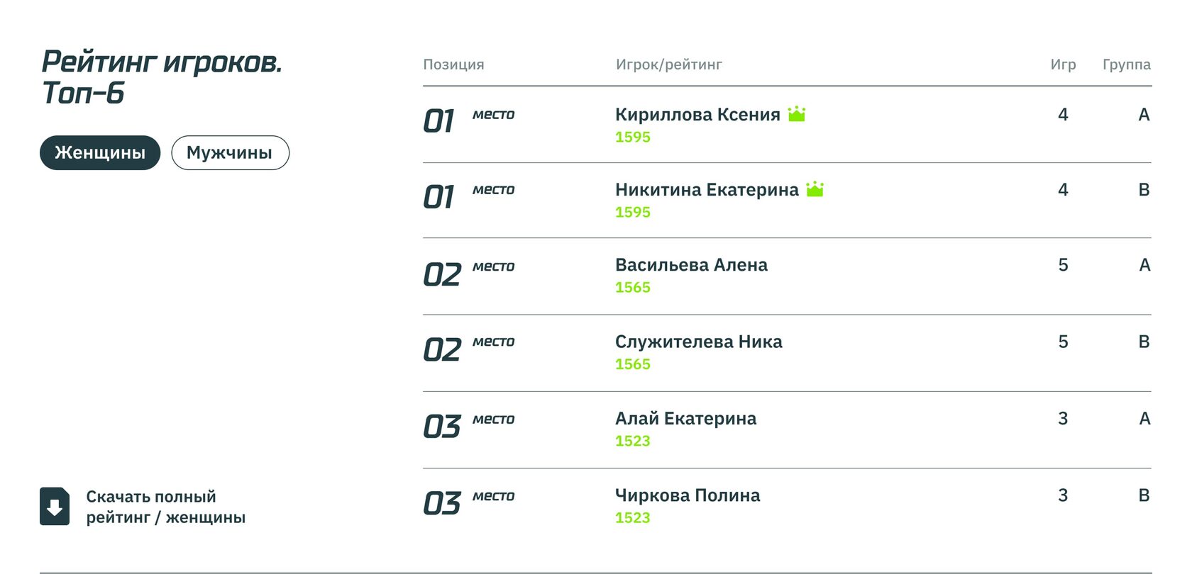Select player Васильева Алена
The height and width of the screenshot is (574, 1192).
691,265
